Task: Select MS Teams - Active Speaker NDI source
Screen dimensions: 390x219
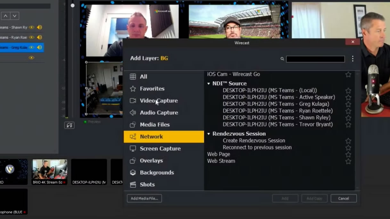Action: click(279, 97)
